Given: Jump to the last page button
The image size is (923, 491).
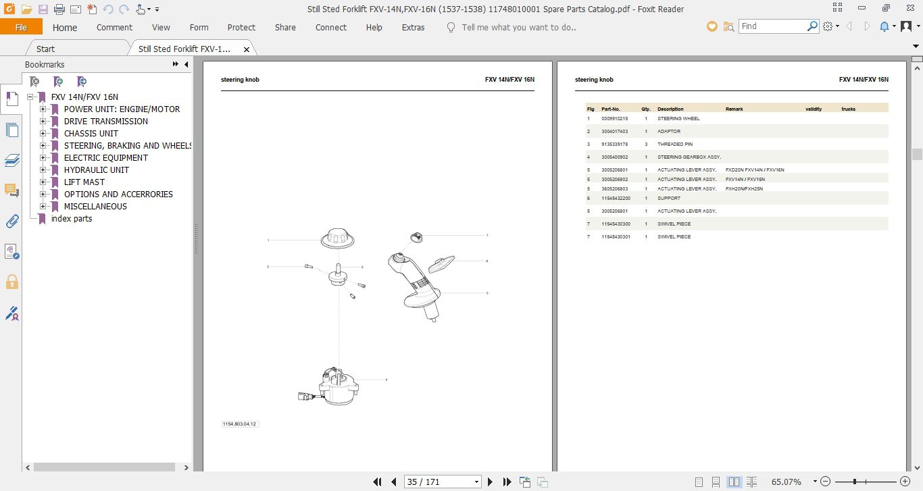Looking at the screenshot, I should (507, 482).
